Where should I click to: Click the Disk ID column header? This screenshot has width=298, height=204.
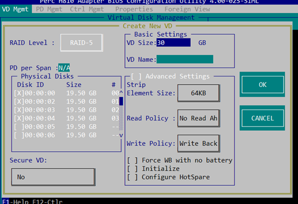tap(30, 85)
